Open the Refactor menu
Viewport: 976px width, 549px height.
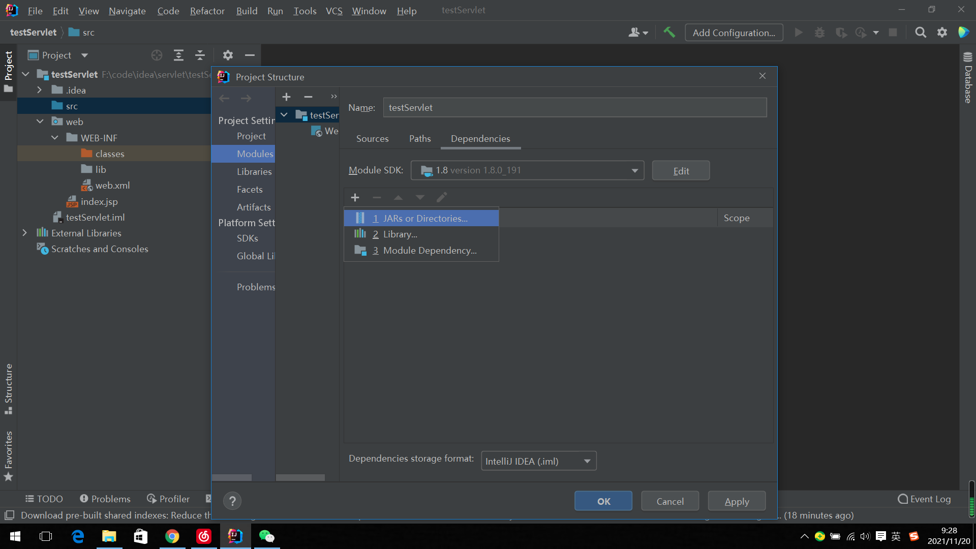[x=207, y=11]
